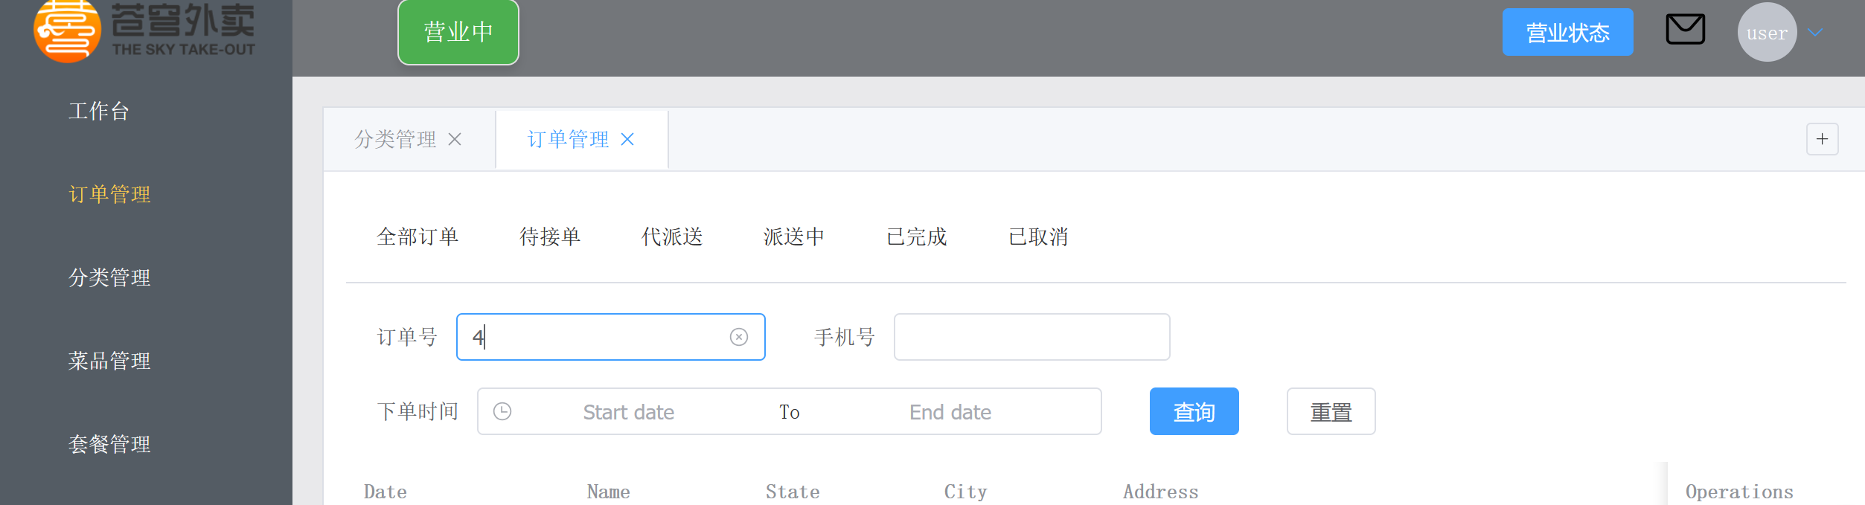Screen dimensions: 1865x505
Task: Open the Start date picker field
Action: point(628,411)
